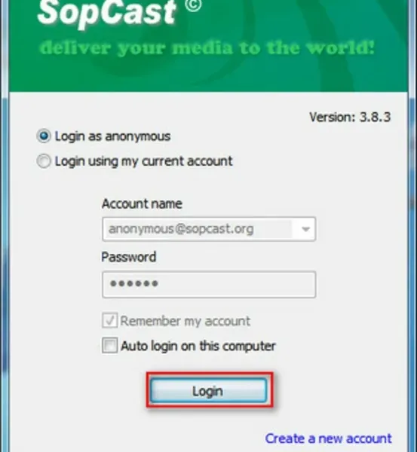This screenshot has width=417, height=452.
Task: Expand the Account name dropdown arrow
Action: [x=305, y=229]
